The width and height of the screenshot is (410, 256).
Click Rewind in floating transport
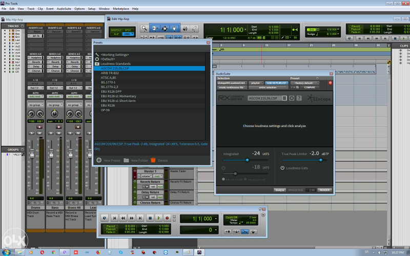(x=123, y=218)
